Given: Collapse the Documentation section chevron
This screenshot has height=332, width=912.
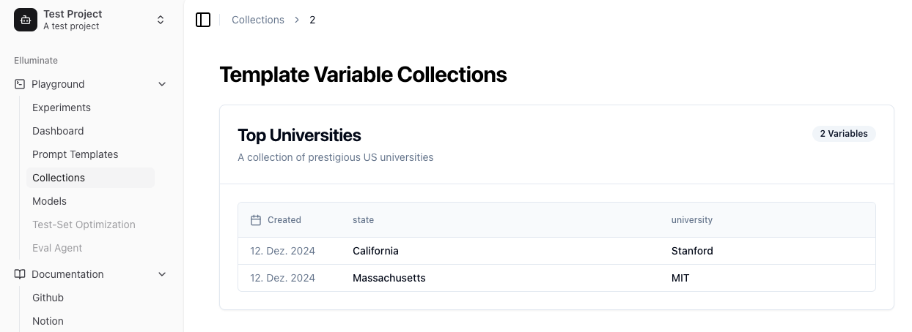Looking at the screenshot, I should point(162,274).
